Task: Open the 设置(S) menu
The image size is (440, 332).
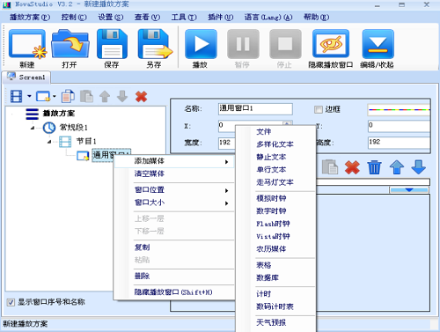Action: pos(111,18)
